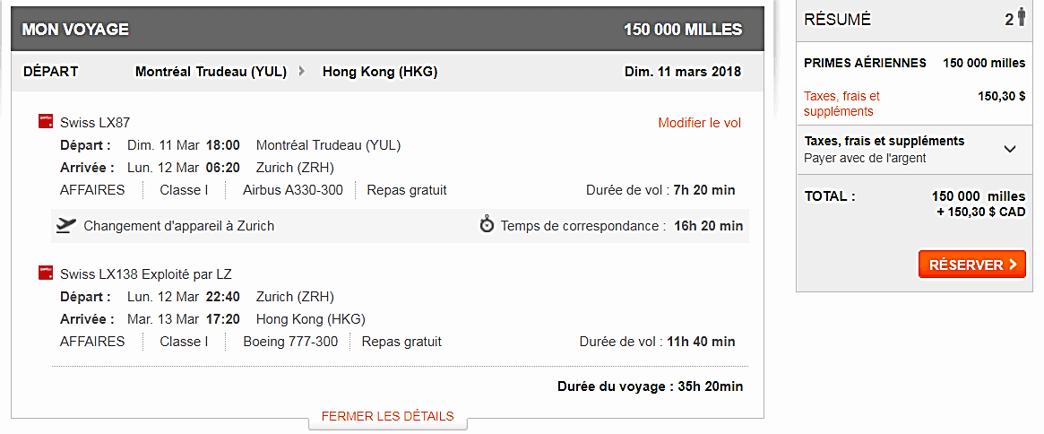Click the Airbus A330-300 aircraft label
This screenshot has height=434, width=1044.
[x=291, y=190]
